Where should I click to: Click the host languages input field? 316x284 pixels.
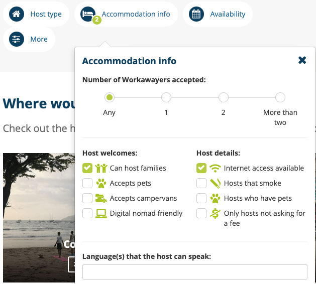click(194, 272)
